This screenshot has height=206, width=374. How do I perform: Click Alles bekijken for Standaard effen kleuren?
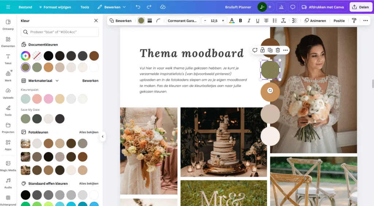(x=89, y=184)
